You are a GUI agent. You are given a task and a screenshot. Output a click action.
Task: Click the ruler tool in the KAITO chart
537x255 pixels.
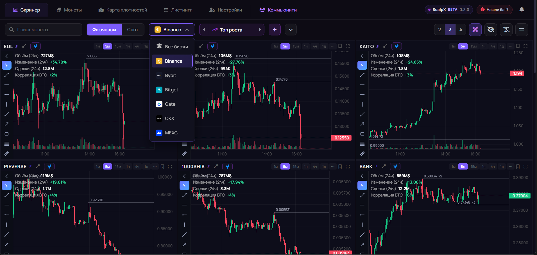362,154
